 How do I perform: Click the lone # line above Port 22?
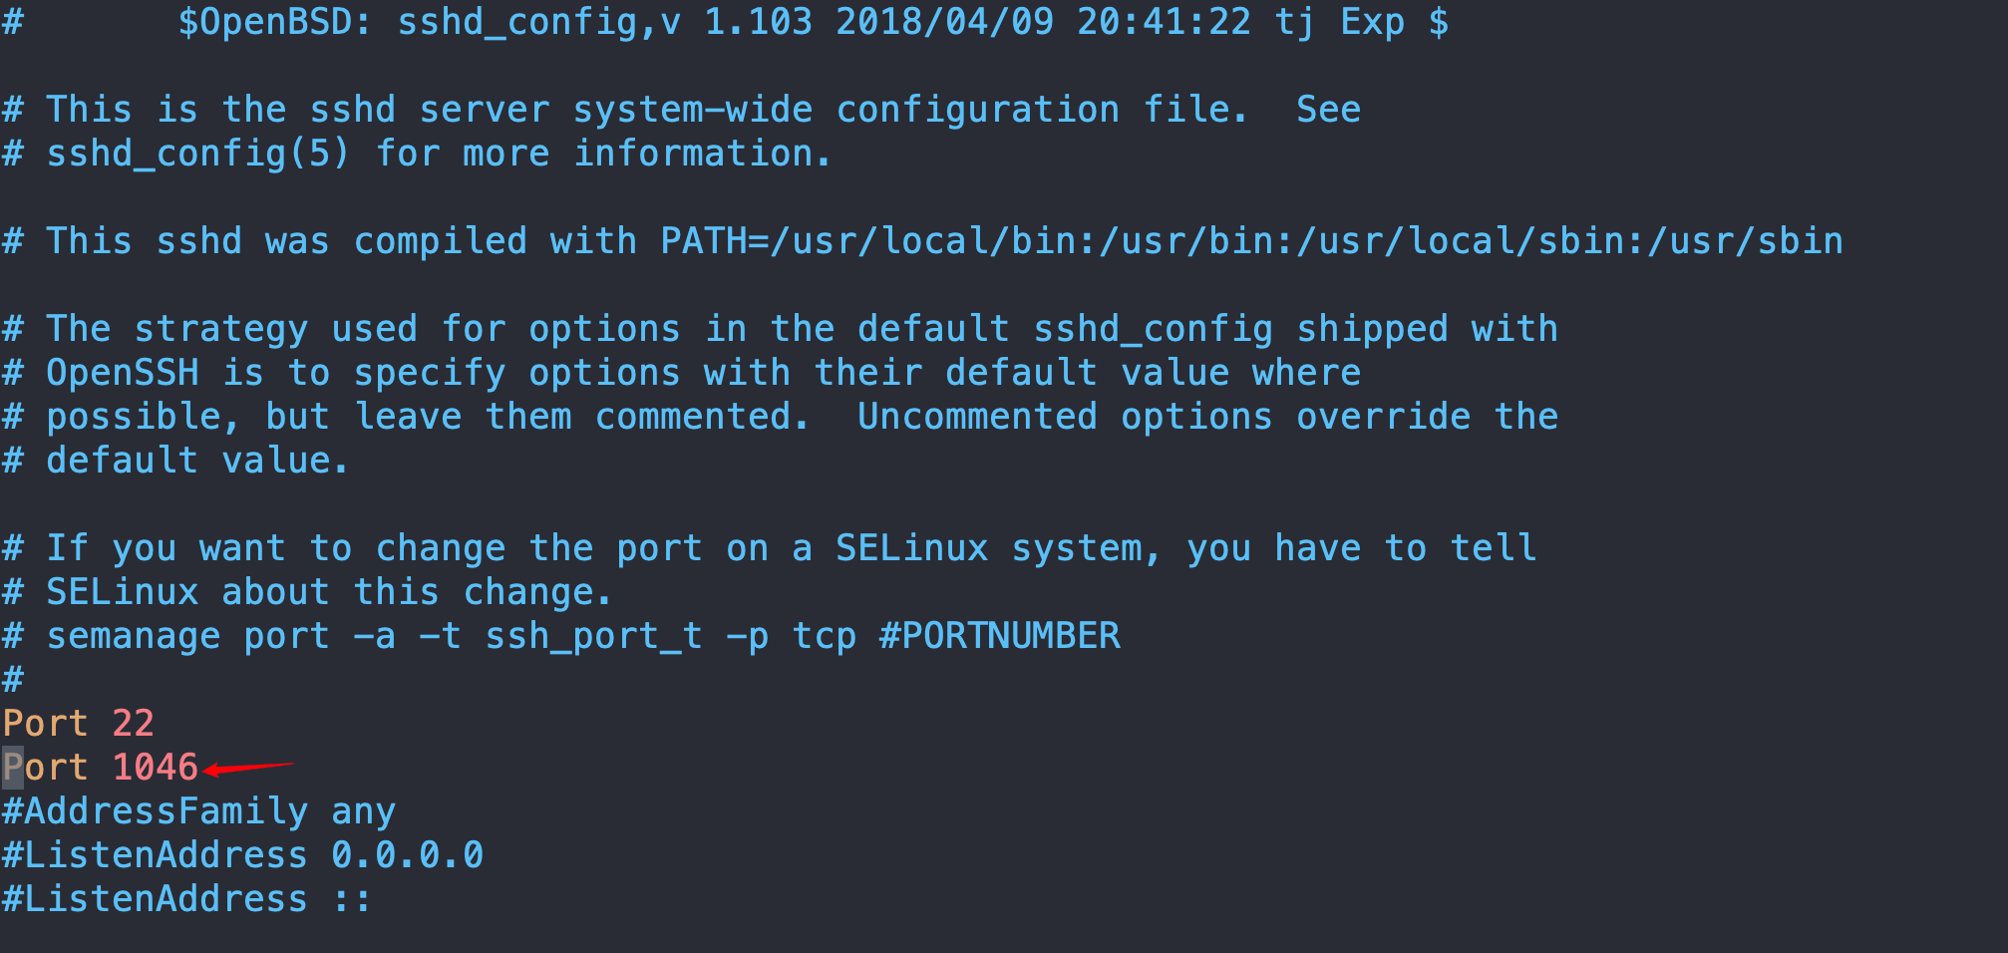(x=13, y=679)
